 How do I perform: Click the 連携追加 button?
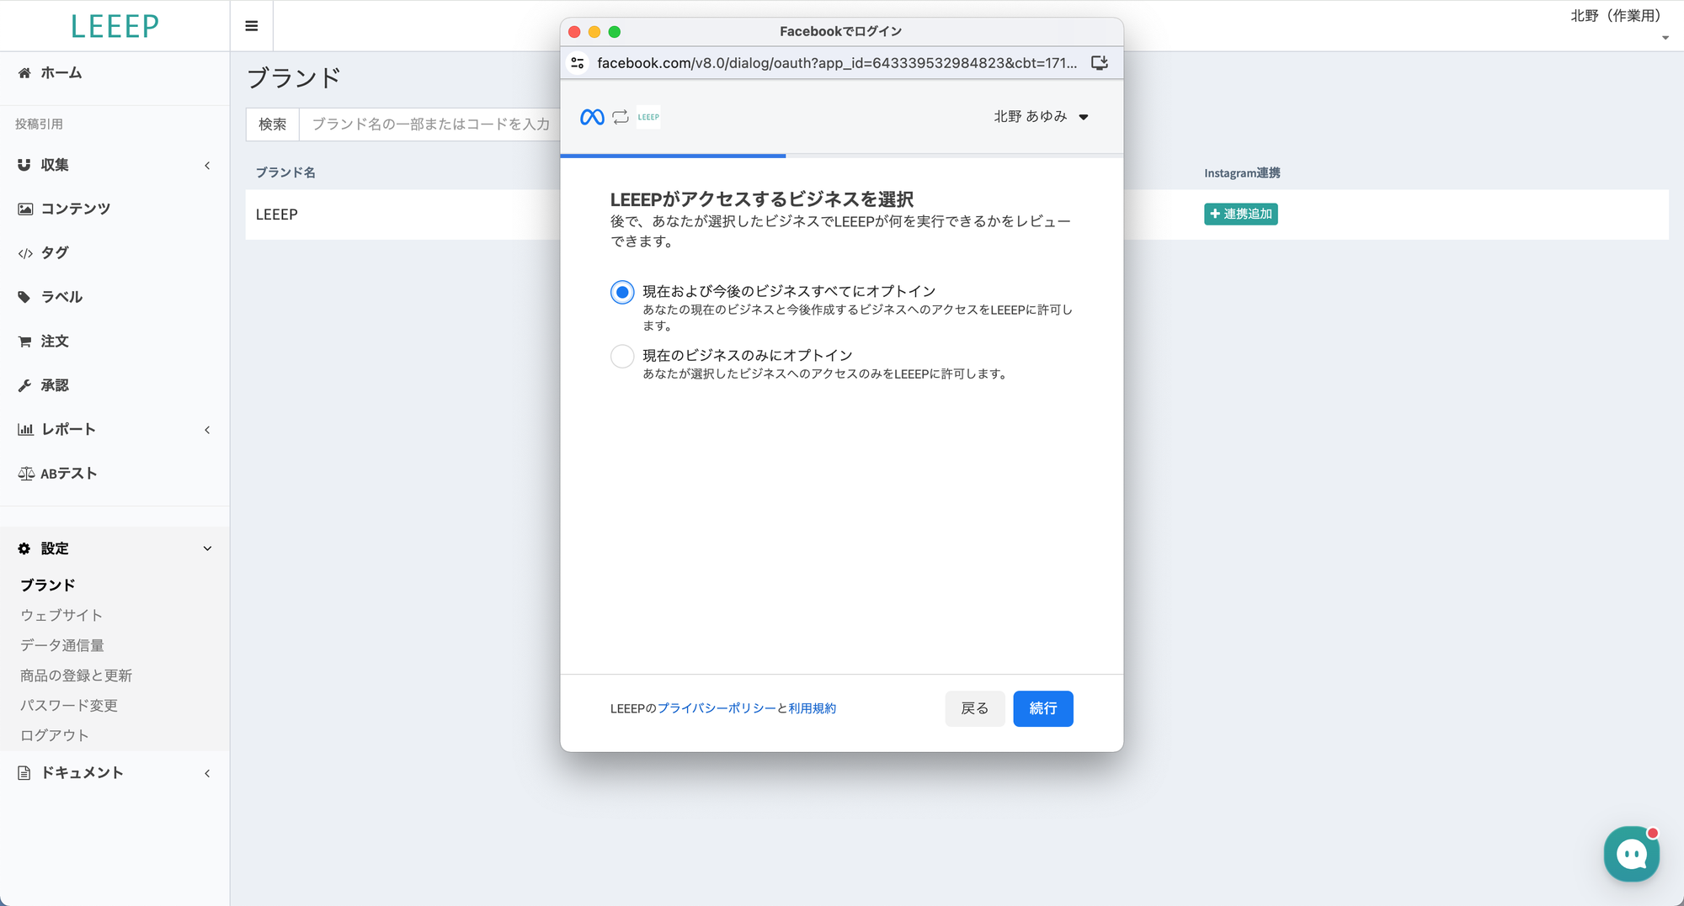(1241, 215)
